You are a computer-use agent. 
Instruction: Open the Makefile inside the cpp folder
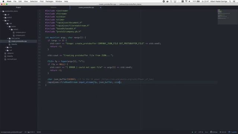click(14, 44)
